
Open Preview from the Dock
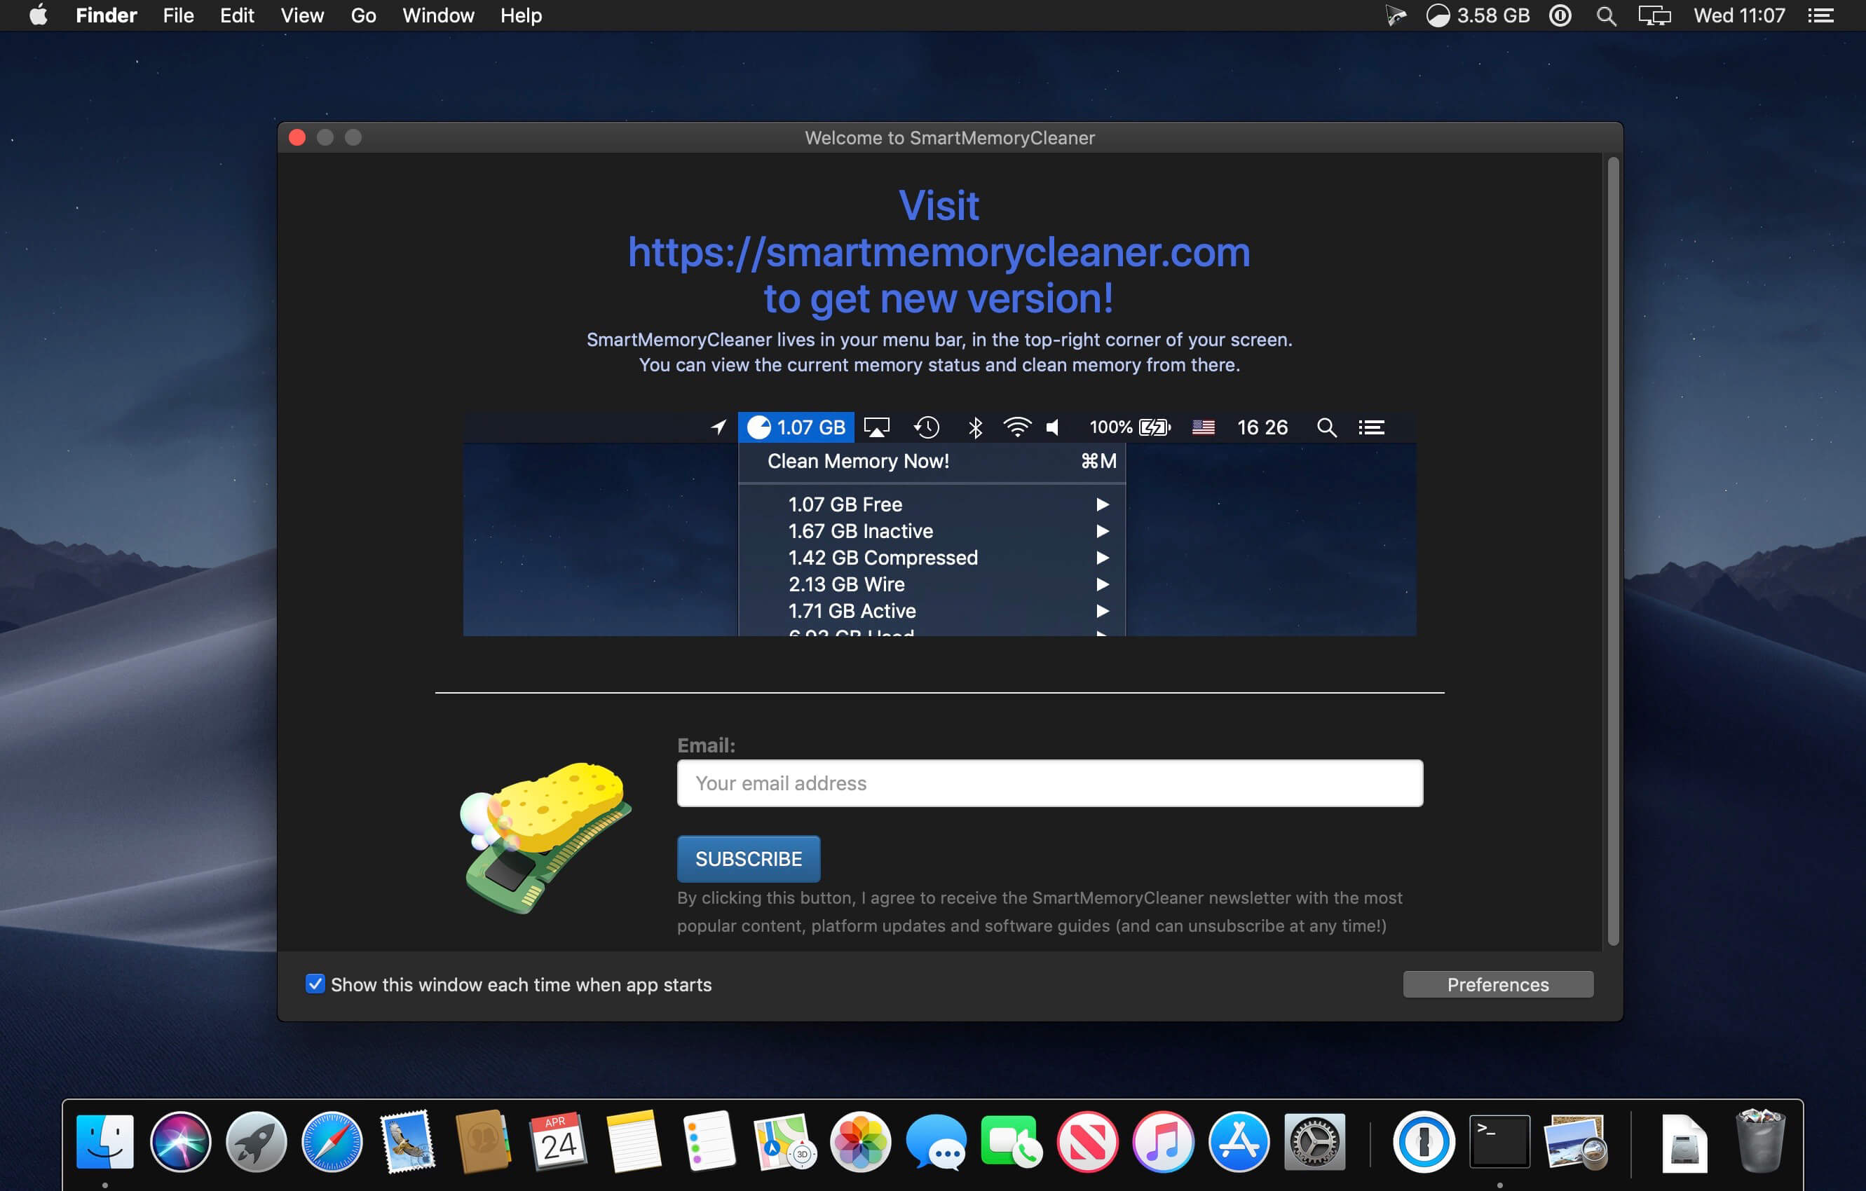(x=1575, y=1141)
